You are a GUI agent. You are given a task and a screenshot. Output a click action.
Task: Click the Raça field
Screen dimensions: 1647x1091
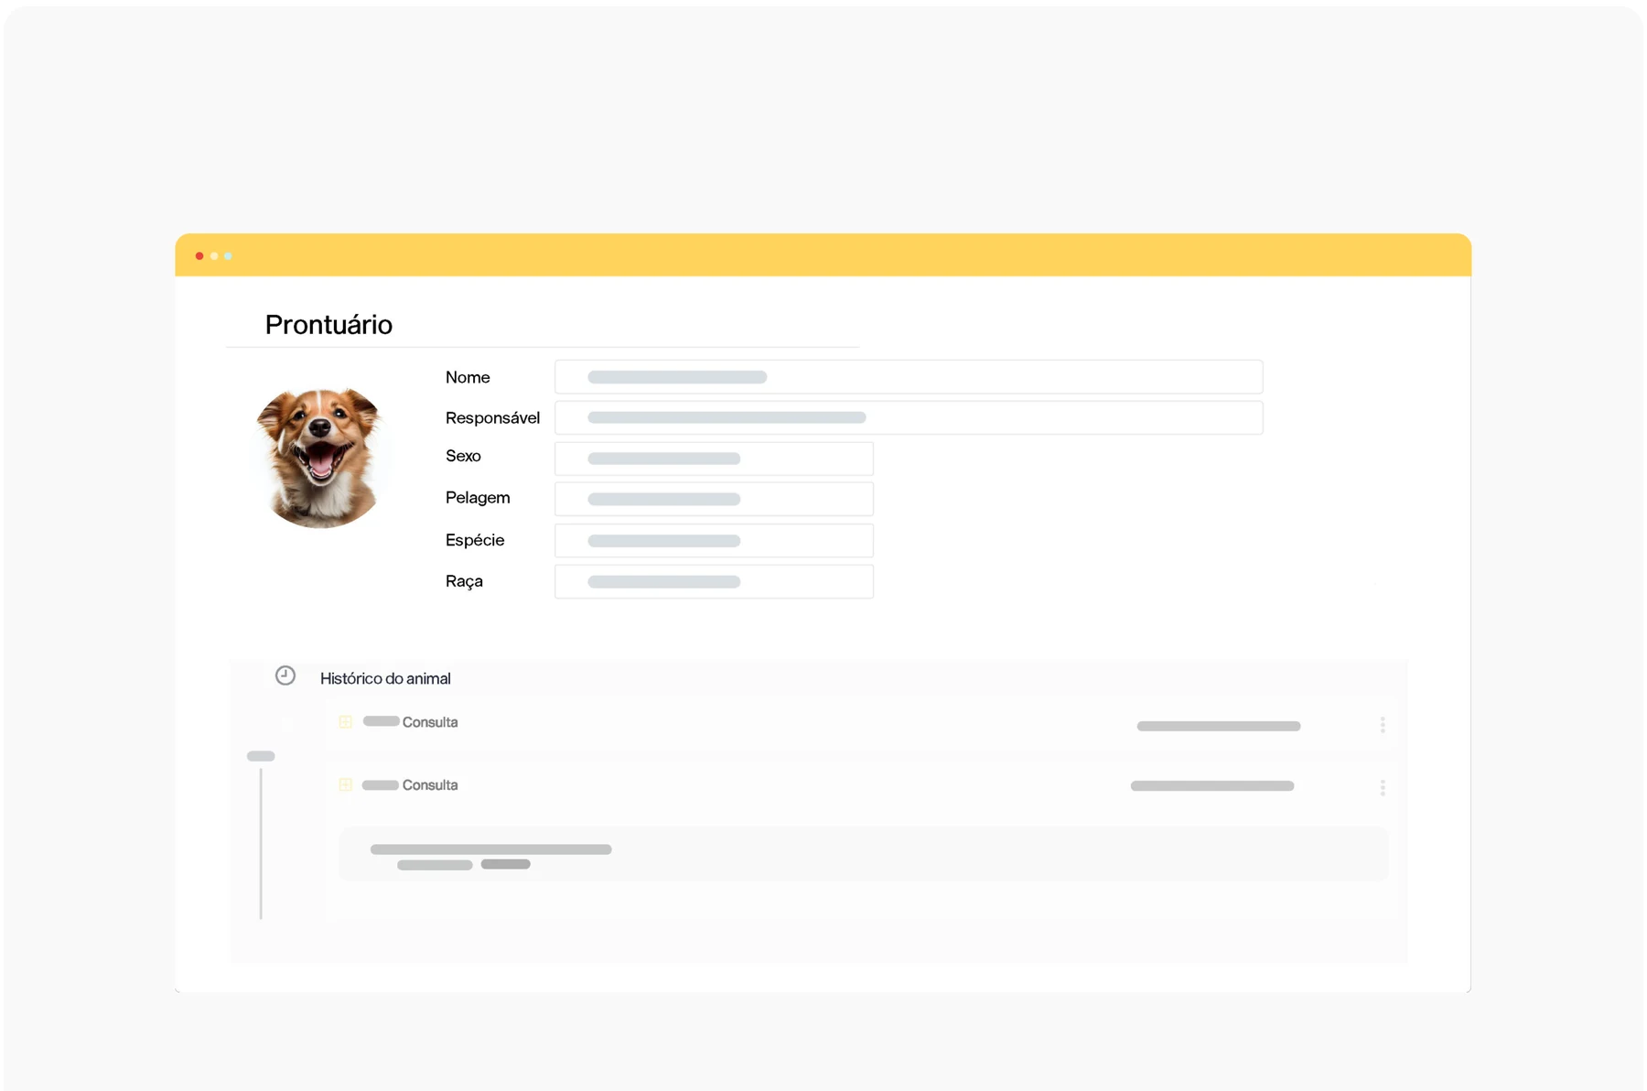714,581
